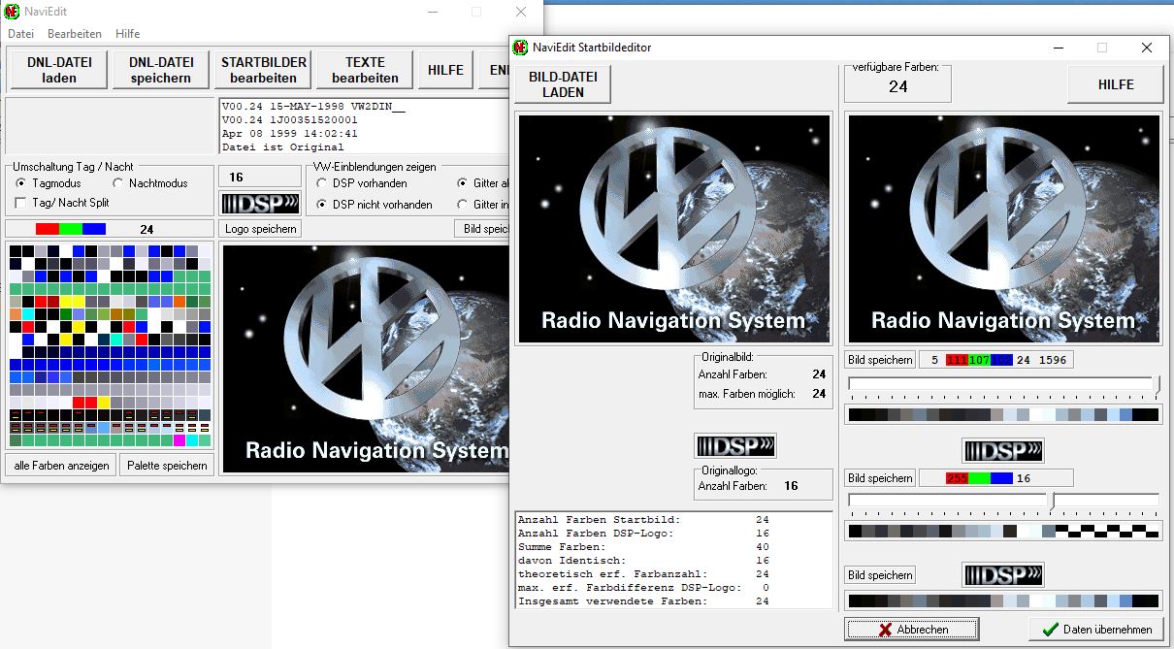Enable the Tag/Nacht Split checkbox
This screenshot has width=1174, height=649.
click(x=21, y=203)
